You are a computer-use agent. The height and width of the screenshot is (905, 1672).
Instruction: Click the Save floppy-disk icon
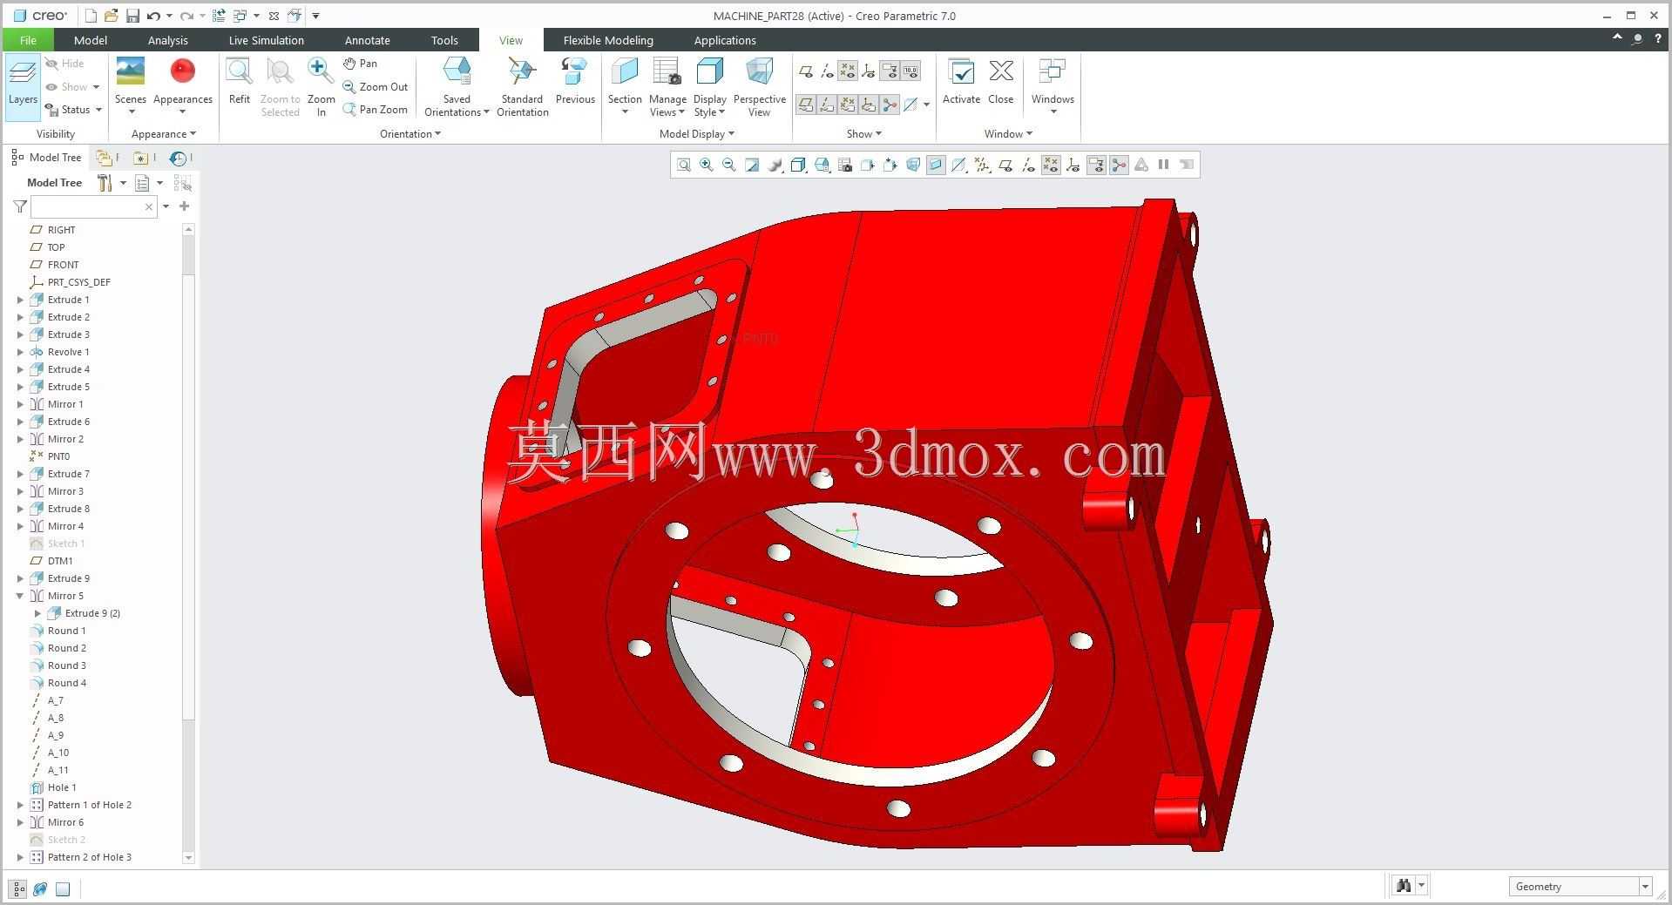132,16
